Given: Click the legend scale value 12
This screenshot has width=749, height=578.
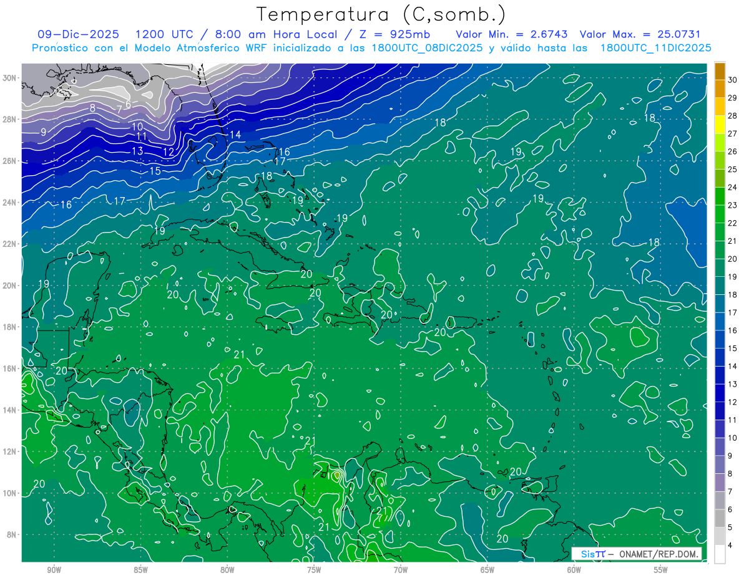Looking at the screenshot, I should coord(733,402).
